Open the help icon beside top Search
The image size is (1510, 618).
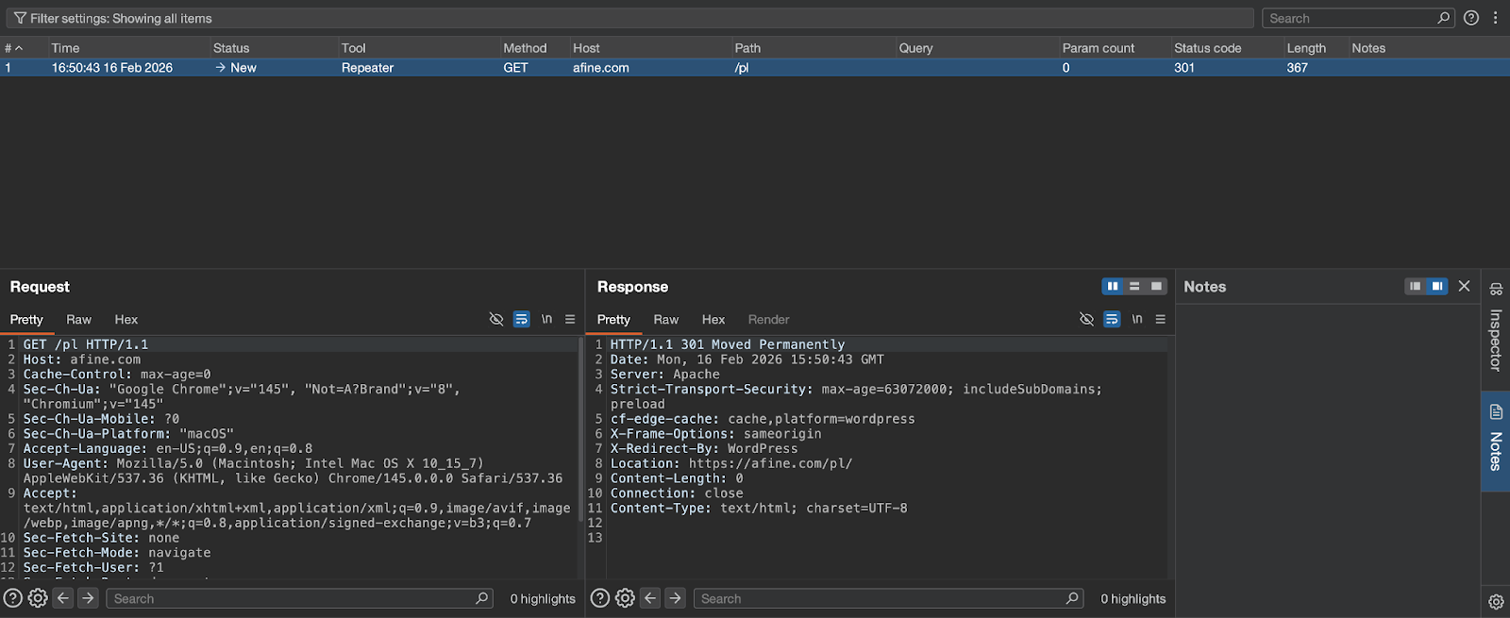(1471, 18)
